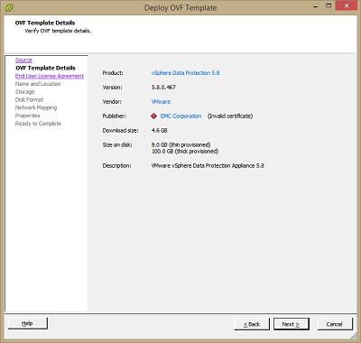Open End User License Agreement step
The image size is (361, 343).
click(x=50, y=76)
